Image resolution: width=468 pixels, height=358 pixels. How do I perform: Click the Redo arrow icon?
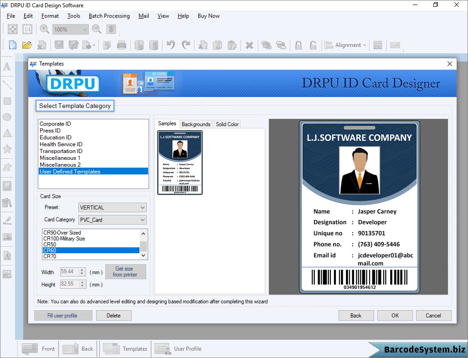pos(185,45)
